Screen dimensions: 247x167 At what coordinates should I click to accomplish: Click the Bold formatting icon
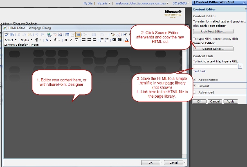65,40
